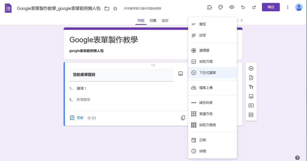The width and height of the screenshot is (307, 161).
Task: Choose 選擇題 question type
Action: coord(213,51)
